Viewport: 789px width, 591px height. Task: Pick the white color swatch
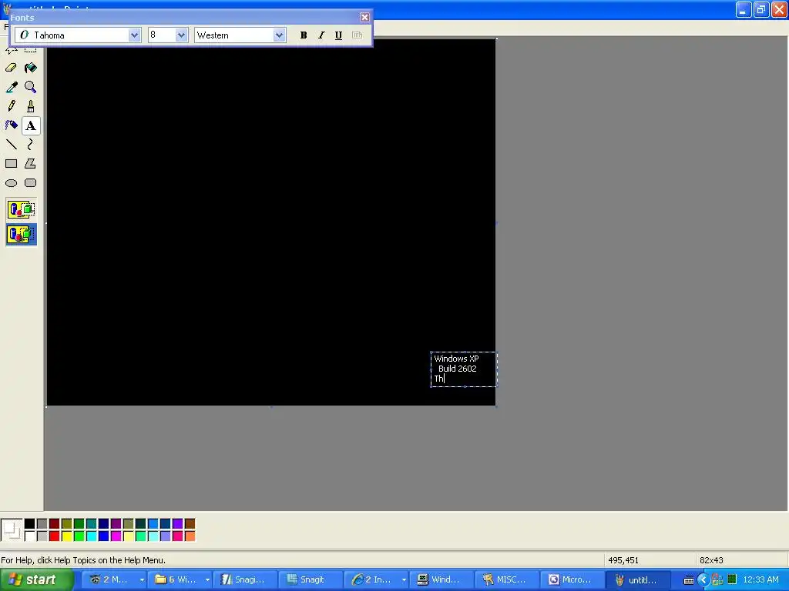[x=30, y=536]
